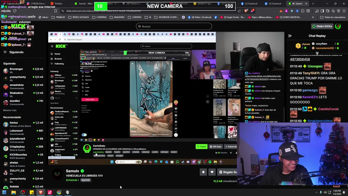Open Todos los marcadores folder
Image resolution: width=348 pixels, height=196 pixels.
coord(333,17)
